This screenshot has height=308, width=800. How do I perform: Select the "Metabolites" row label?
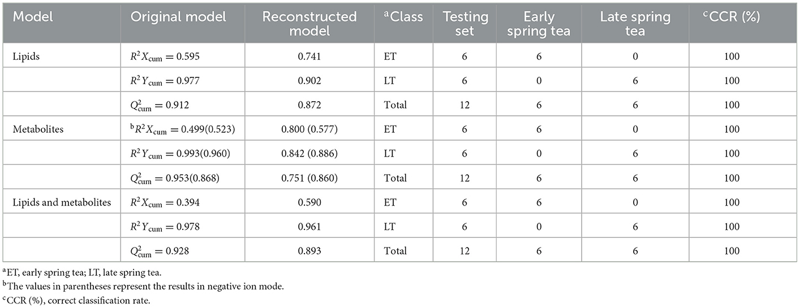click(38, 129)
